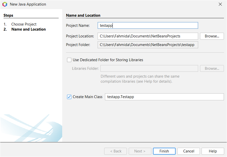Select step 2 Name and Location
The image size is (227, 157).
[28, 29]
